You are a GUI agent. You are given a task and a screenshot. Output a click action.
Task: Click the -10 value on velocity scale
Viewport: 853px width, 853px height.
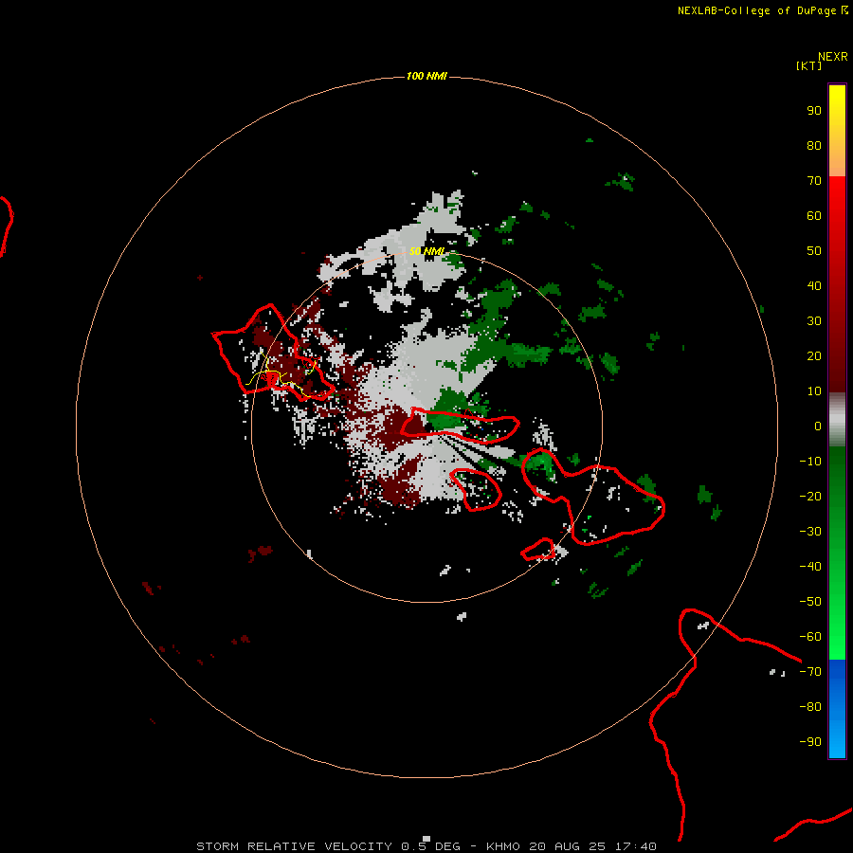[x=810, y=462]
